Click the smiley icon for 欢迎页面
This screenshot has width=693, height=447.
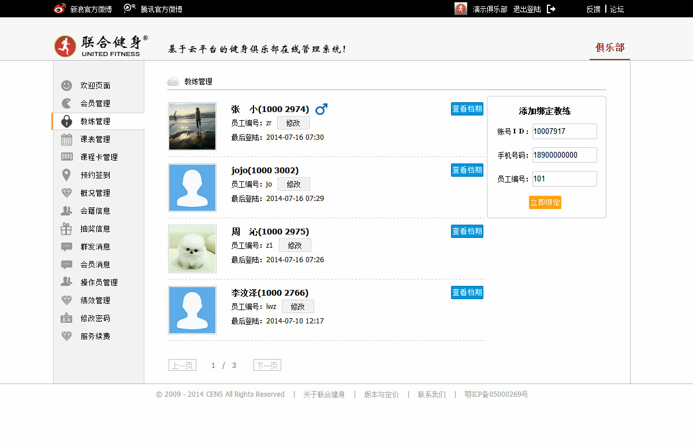click(67, 85)
